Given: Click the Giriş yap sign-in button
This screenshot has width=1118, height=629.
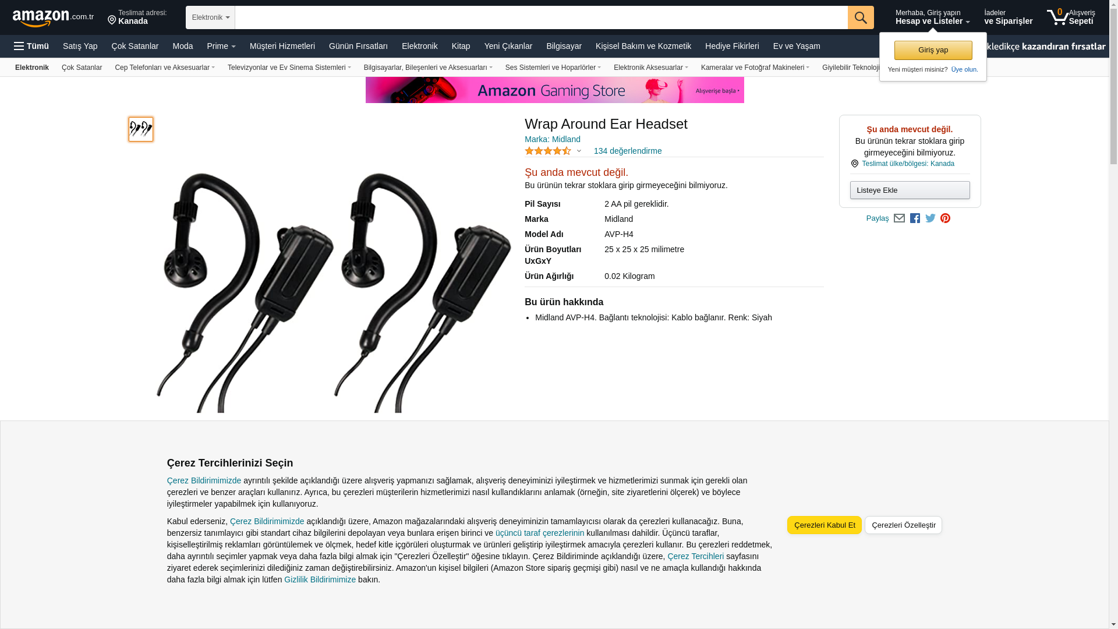Looking at the screenshot, I should 933,50.
